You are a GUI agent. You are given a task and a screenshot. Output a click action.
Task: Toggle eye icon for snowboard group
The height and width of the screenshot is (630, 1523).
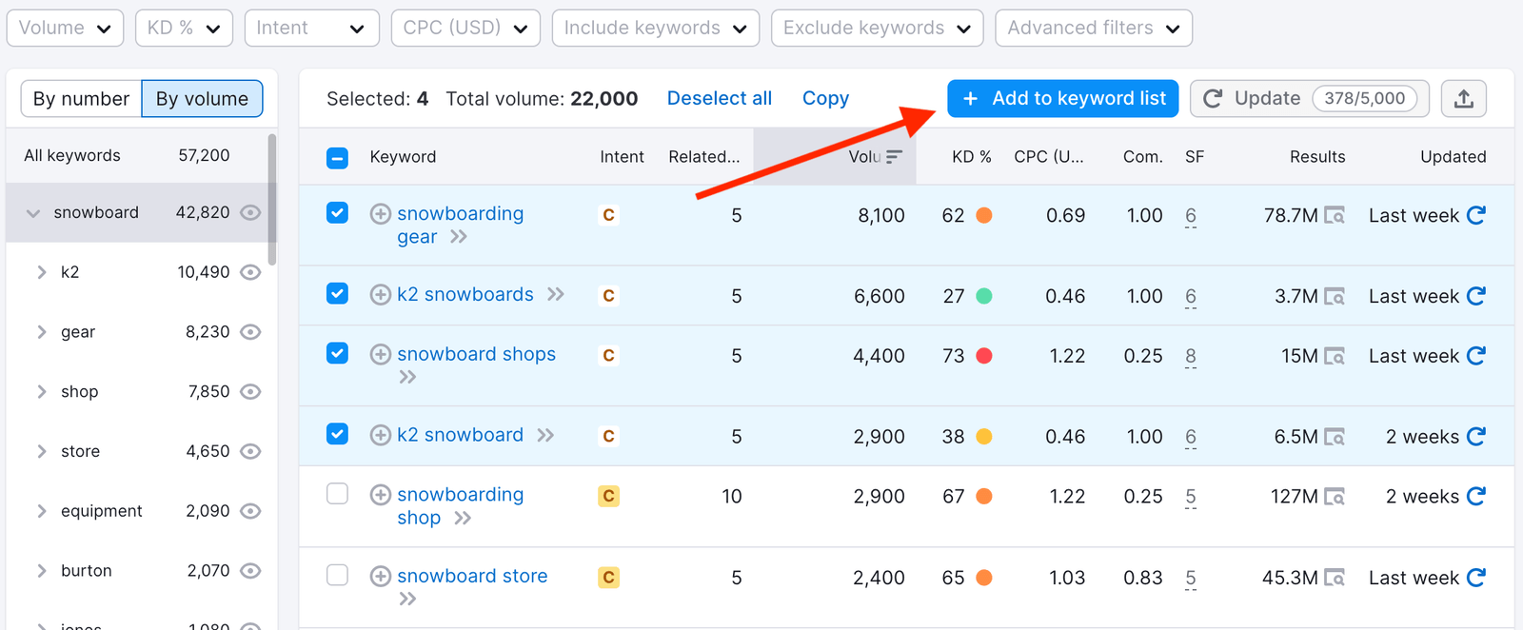250,212
